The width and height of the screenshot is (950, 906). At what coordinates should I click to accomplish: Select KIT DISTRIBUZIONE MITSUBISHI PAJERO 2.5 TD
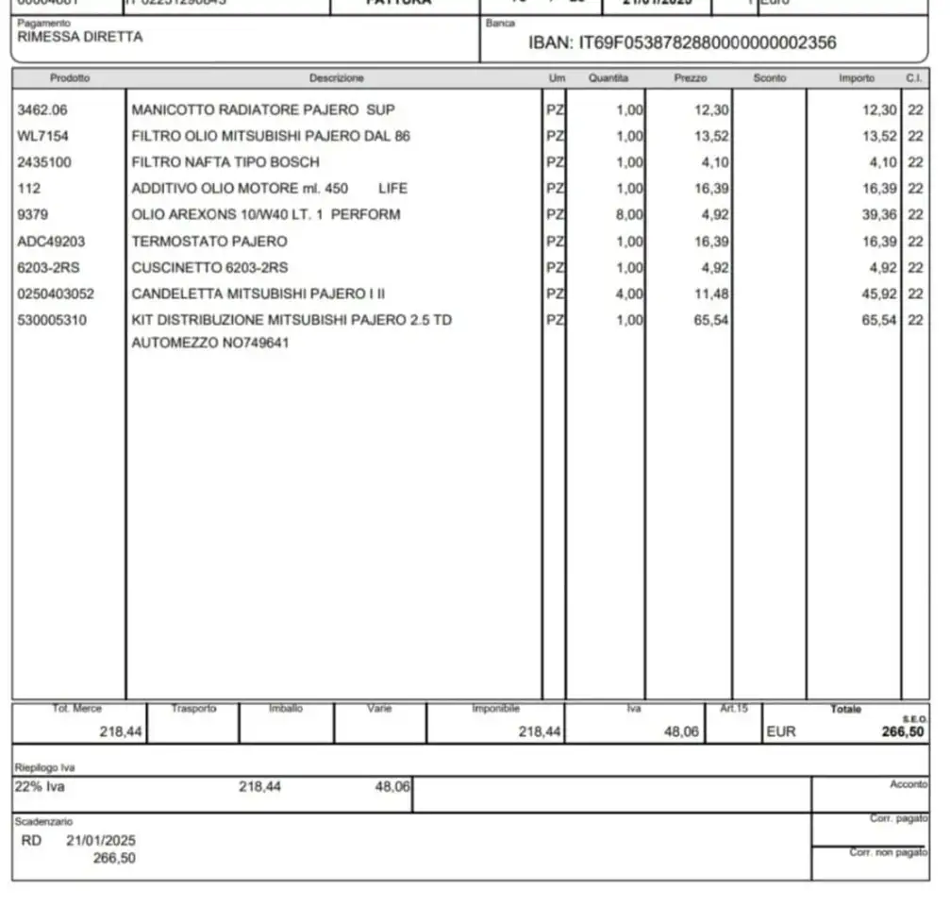coord(292,320)
